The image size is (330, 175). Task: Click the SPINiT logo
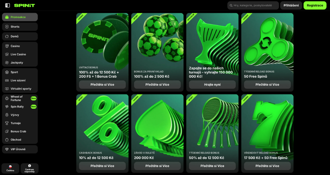24,5
